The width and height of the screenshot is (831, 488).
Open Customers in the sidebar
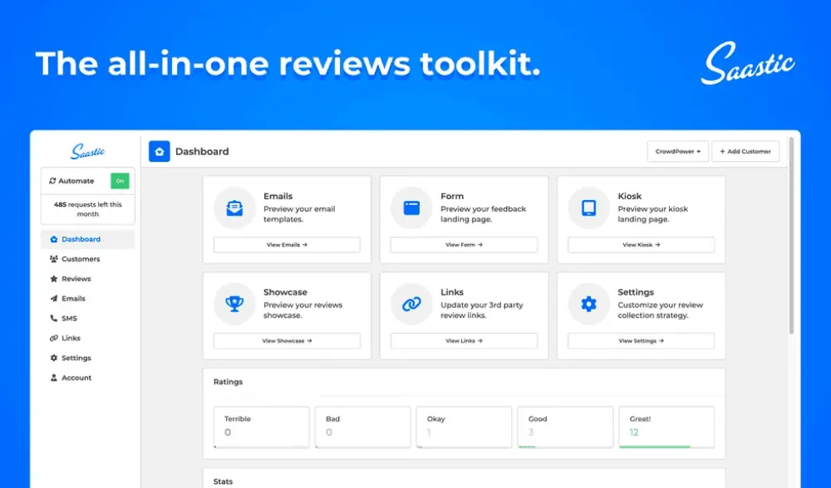tap(80, 259)
